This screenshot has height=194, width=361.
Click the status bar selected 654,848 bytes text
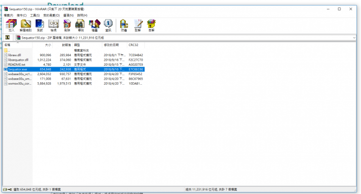click(x=37, y=189)
